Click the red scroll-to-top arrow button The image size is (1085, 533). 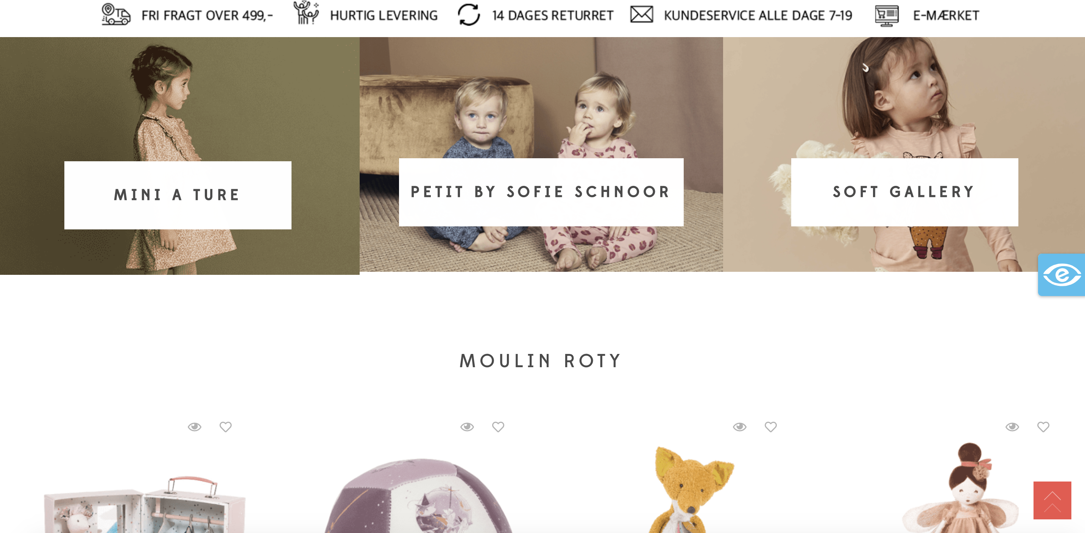[1052, 500]
